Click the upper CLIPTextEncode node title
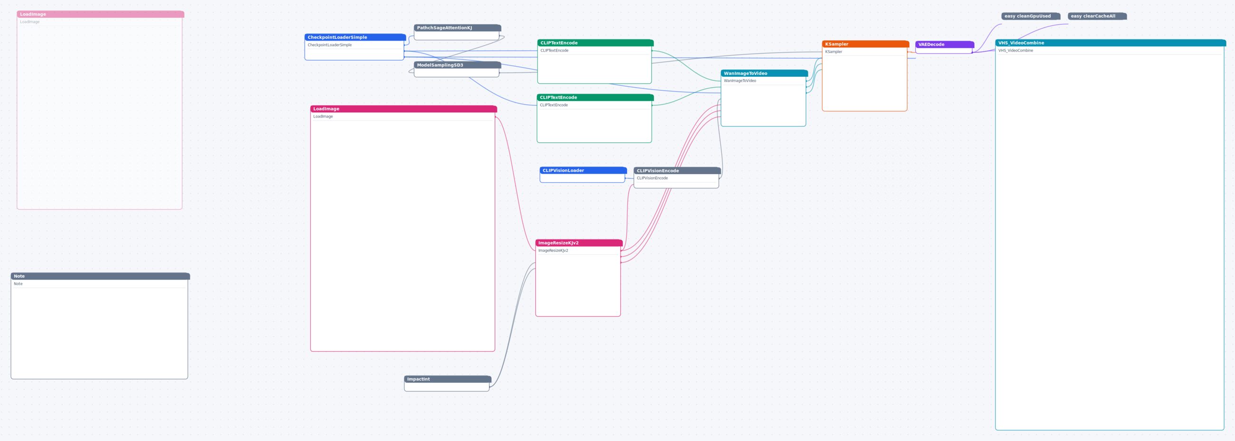Viewport: 1235px width, 441px height. pos(596,43)
